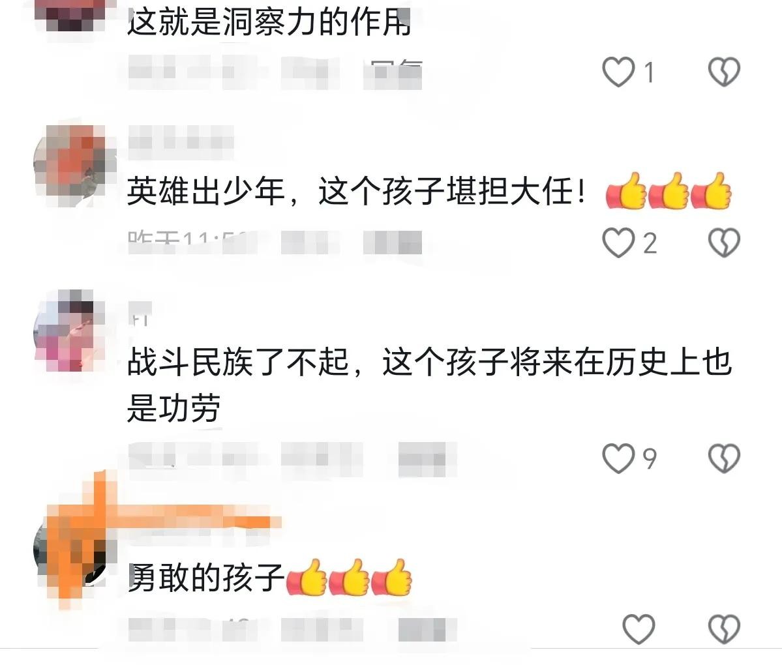Tap broken heart on 英雄出少年 comment
The width and height of the screenshot is (782, 665).
(724, 243)
